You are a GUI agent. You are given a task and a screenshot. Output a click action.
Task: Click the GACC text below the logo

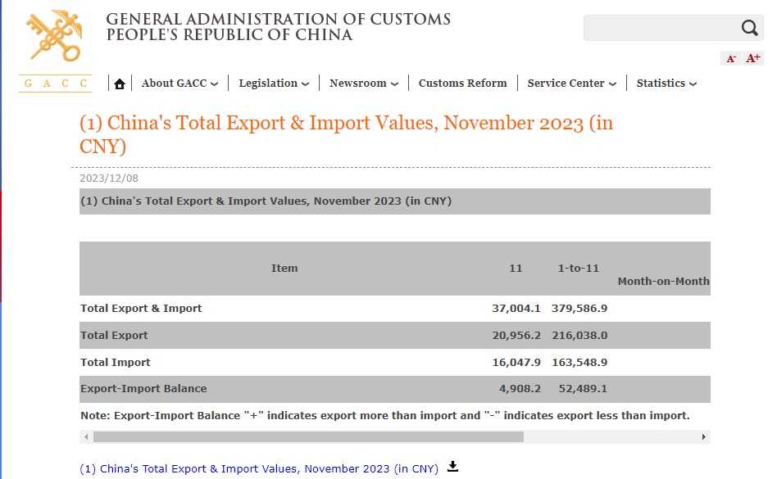tap(55, 84)
